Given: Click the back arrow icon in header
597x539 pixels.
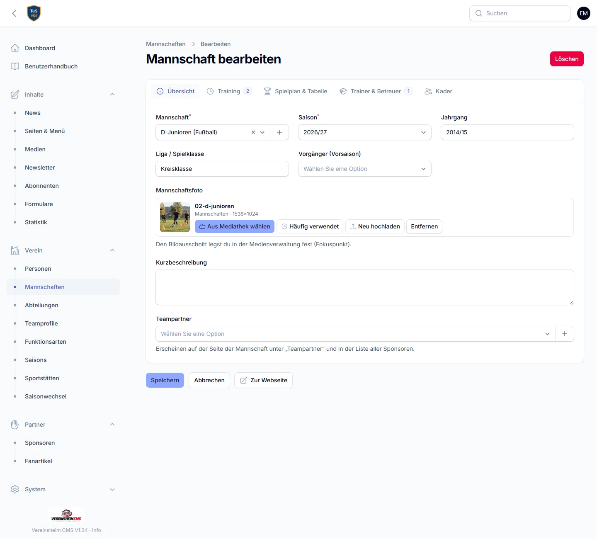Looking at the screenshot, I should pyautogui.click(x=14, y=13).
